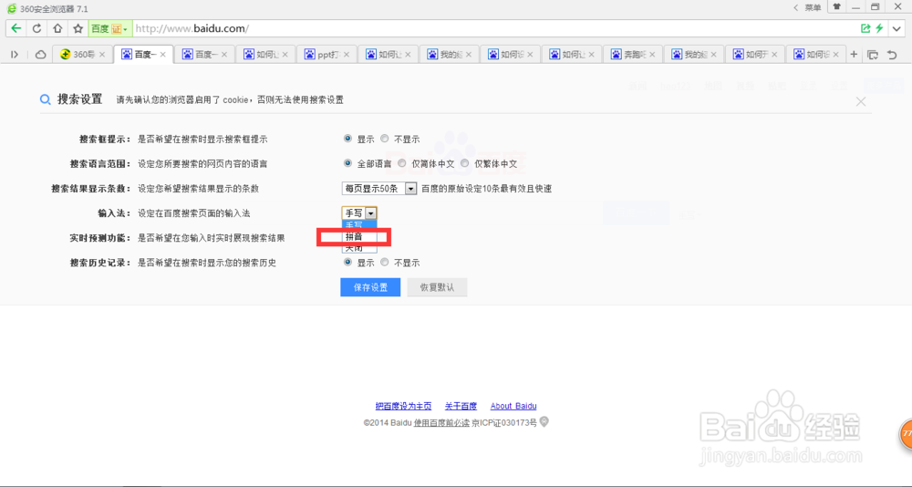Click the location pin icon beside ICP number
The image size is (912, 487).
(x=544, y=422)
